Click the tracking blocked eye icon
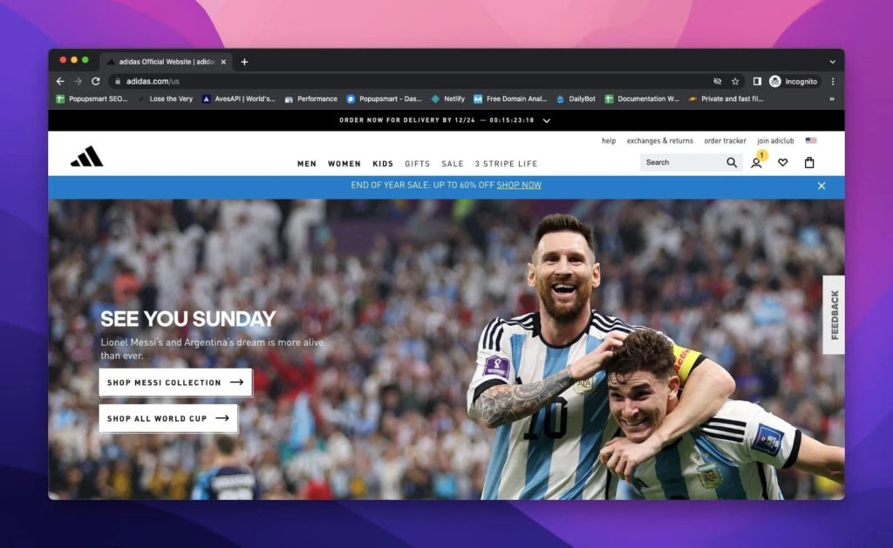The height and width of the screenshot is (548, 893). click(718, 81)
